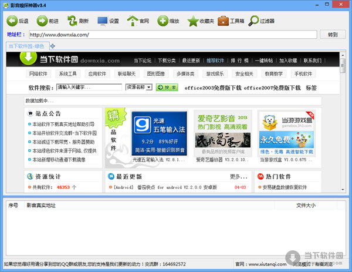Switch to 当下软件园-绿色 tab

coord(28,46)
